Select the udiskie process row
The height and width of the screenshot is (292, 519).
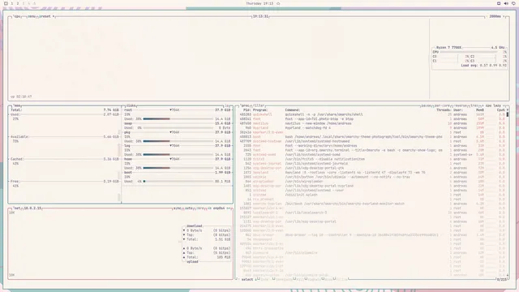pos(372,177)
